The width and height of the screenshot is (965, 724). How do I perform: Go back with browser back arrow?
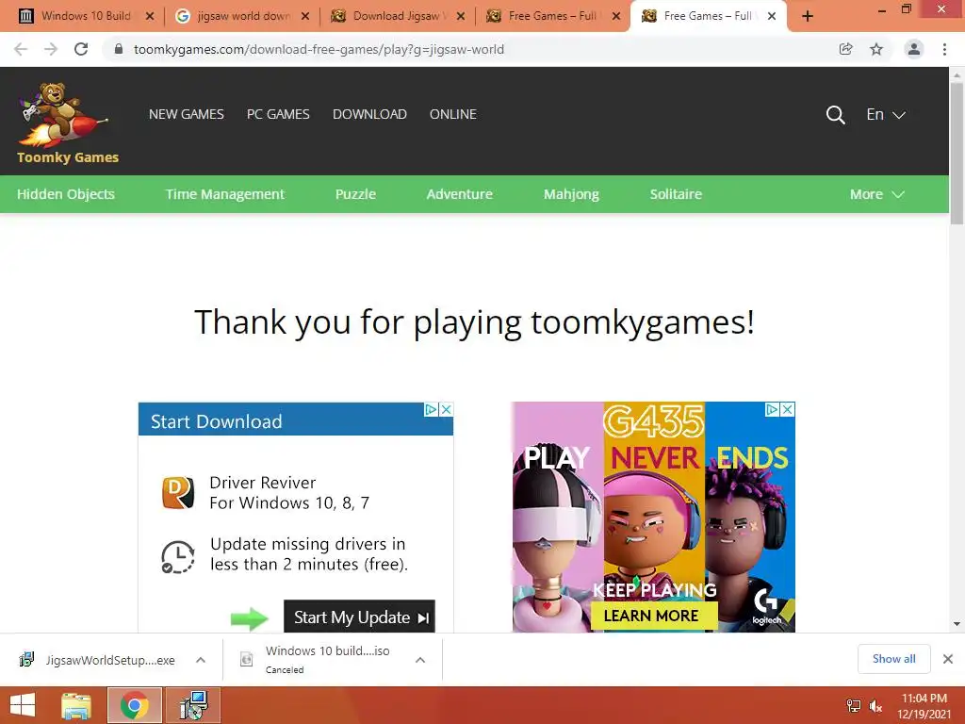tap(21, 49)
